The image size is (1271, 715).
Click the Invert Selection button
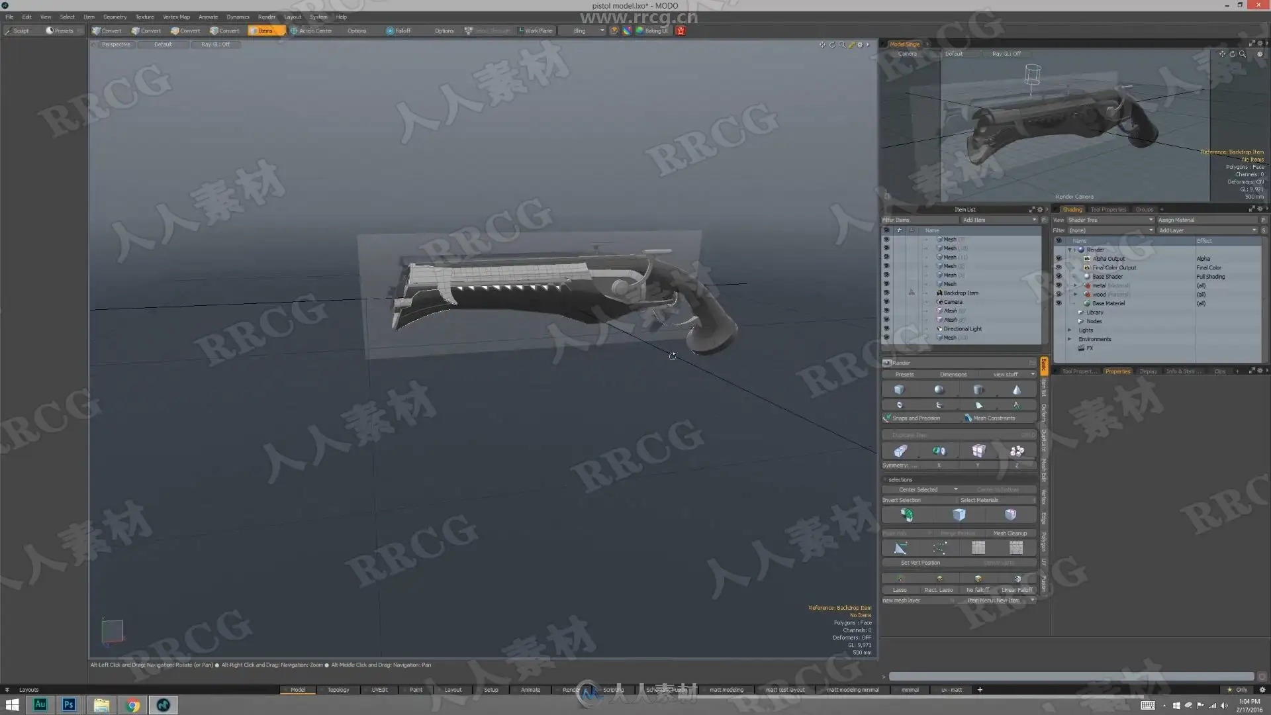click(x=902, y=501)
